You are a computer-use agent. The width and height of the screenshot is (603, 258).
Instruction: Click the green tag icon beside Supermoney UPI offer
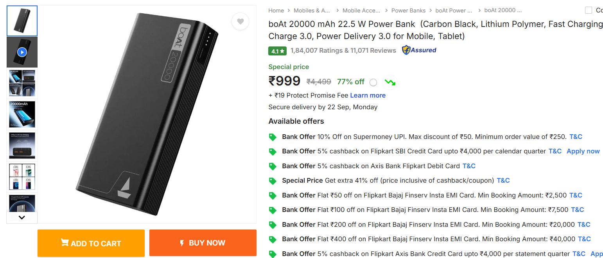coord(273,137)
